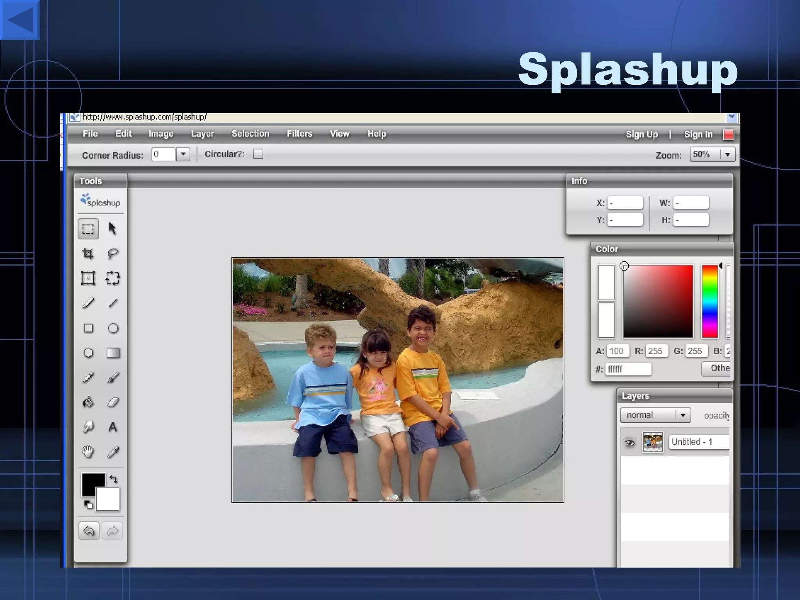The width and height of the screenshot is (800, 600).
Task: Open the Filters menu
Action: (x=300, y=134)
